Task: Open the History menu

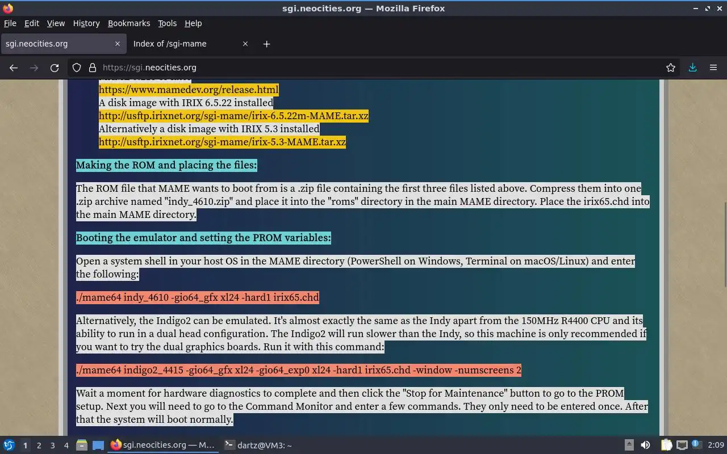Action: [86, 23]
